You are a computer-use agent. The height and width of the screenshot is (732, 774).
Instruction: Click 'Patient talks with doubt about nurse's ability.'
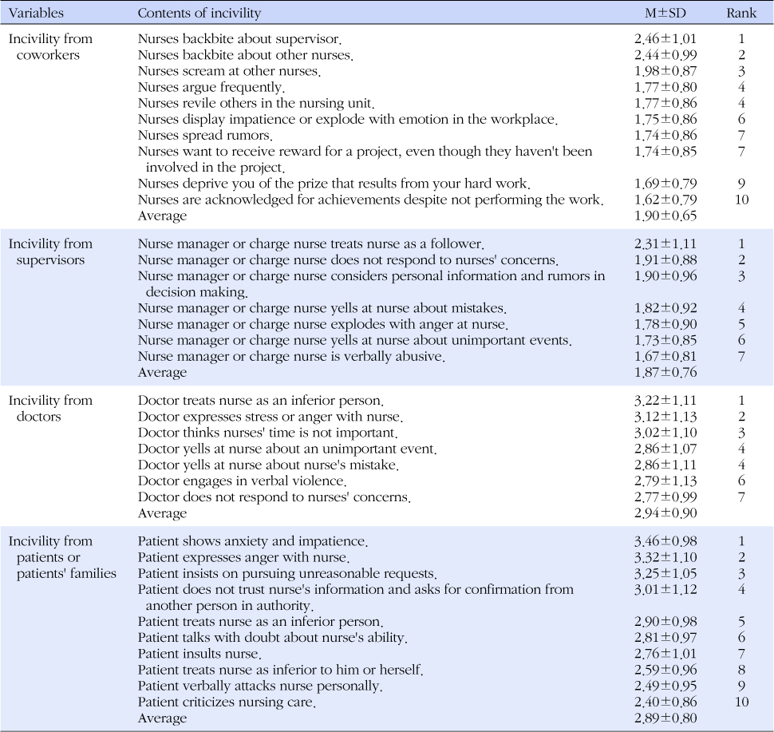tap(272, 638)
